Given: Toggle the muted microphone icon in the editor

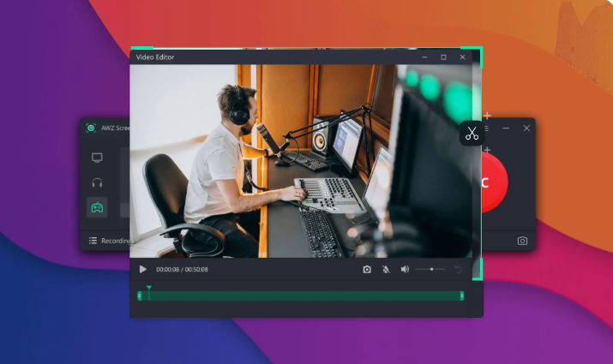Looking at the screenshot, I should pos(386,270).
